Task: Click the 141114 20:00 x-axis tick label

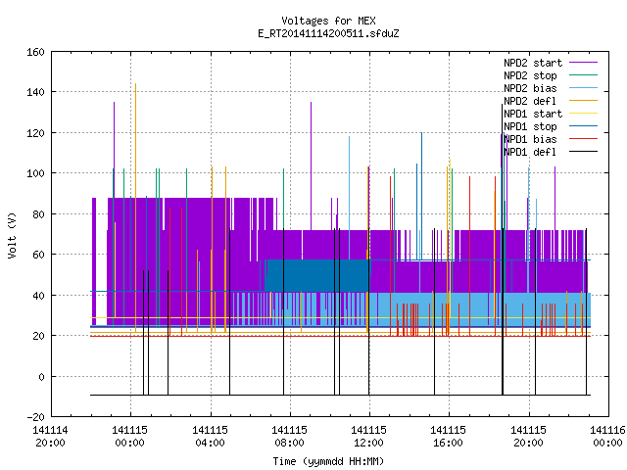Action: (50, 437)
